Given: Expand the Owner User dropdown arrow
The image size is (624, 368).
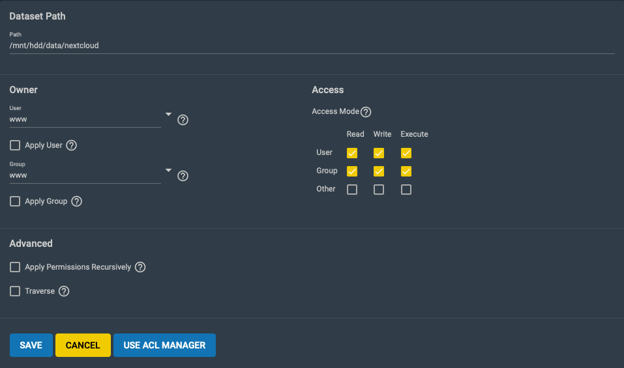Looking at the screenshot, I should click(168, 114).
